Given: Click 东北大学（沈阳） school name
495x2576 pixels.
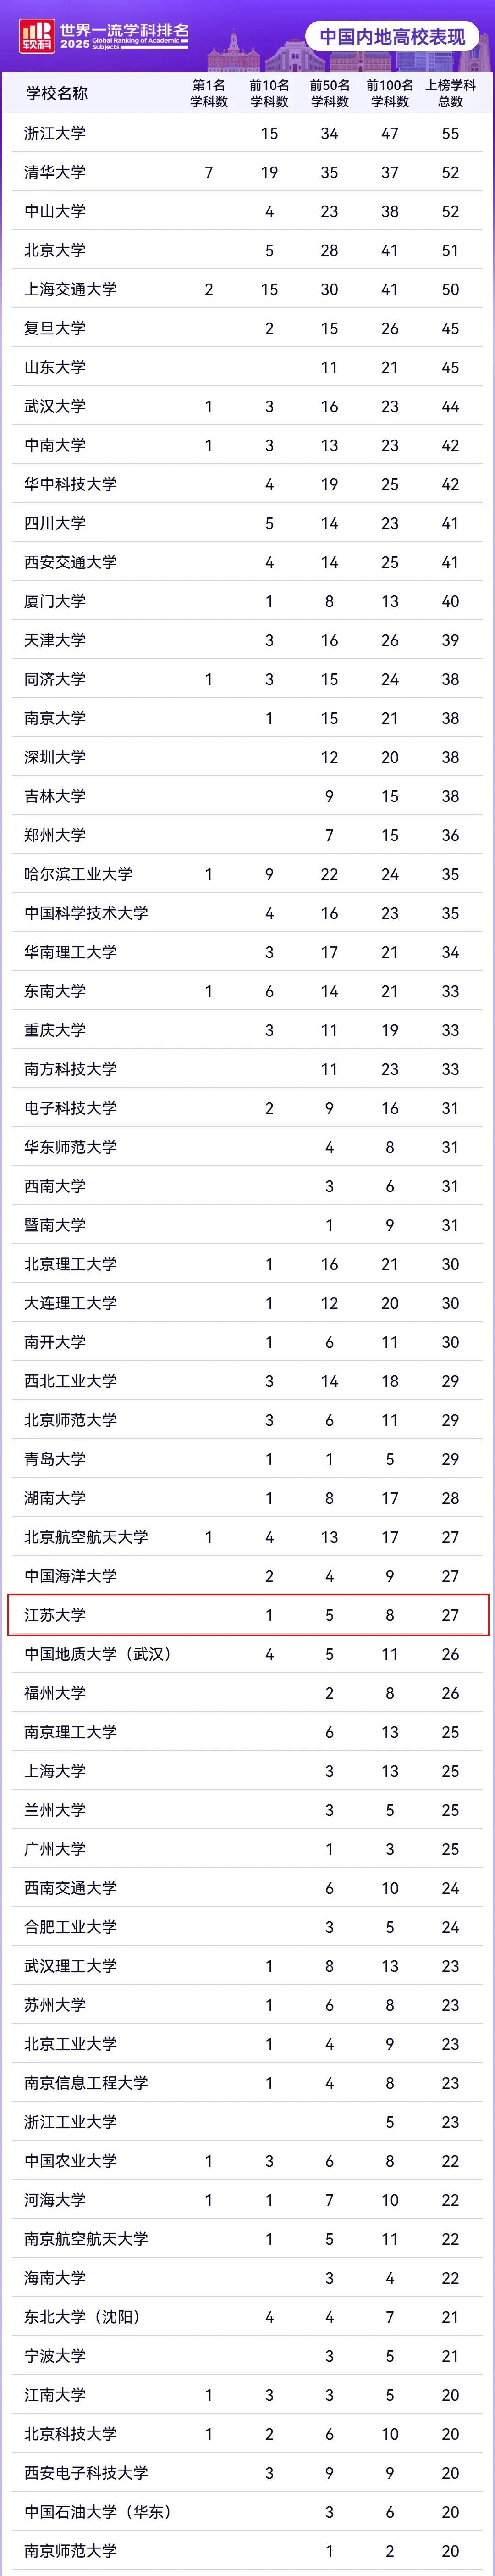Looking at the screenshot, I should (83, 2316).
